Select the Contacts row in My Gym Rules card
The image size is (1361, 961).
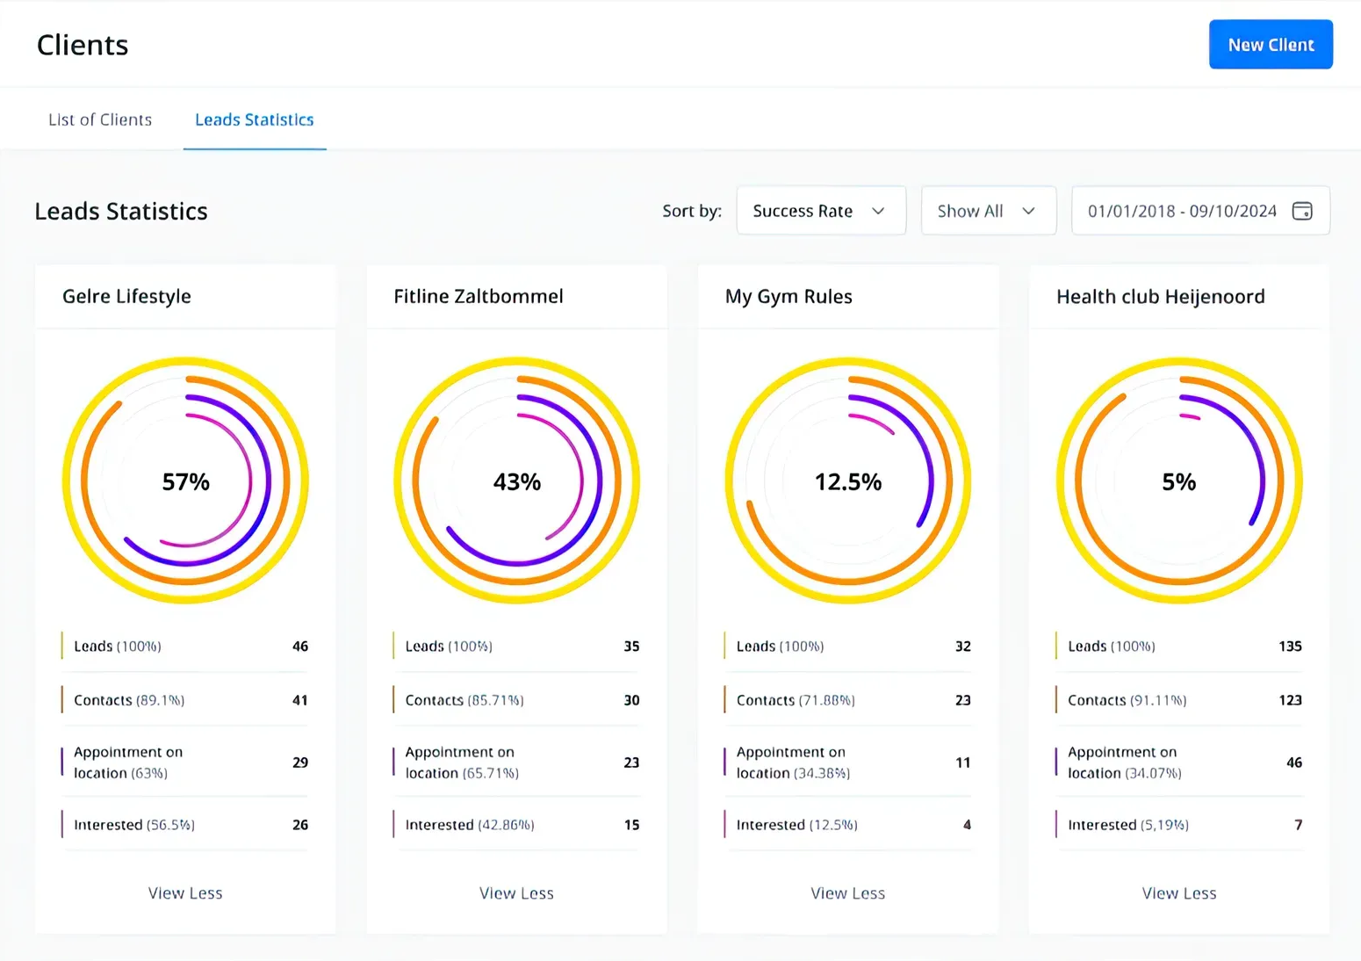[x=847, y=699]
